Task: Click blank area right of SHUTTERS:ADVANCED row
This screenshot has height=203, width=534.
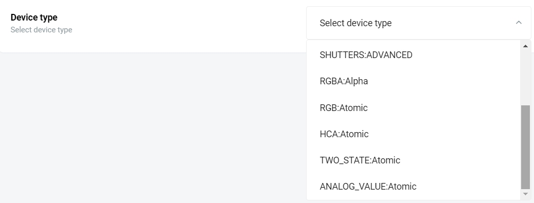Action: pyautogui.click(x=467, y=55)
